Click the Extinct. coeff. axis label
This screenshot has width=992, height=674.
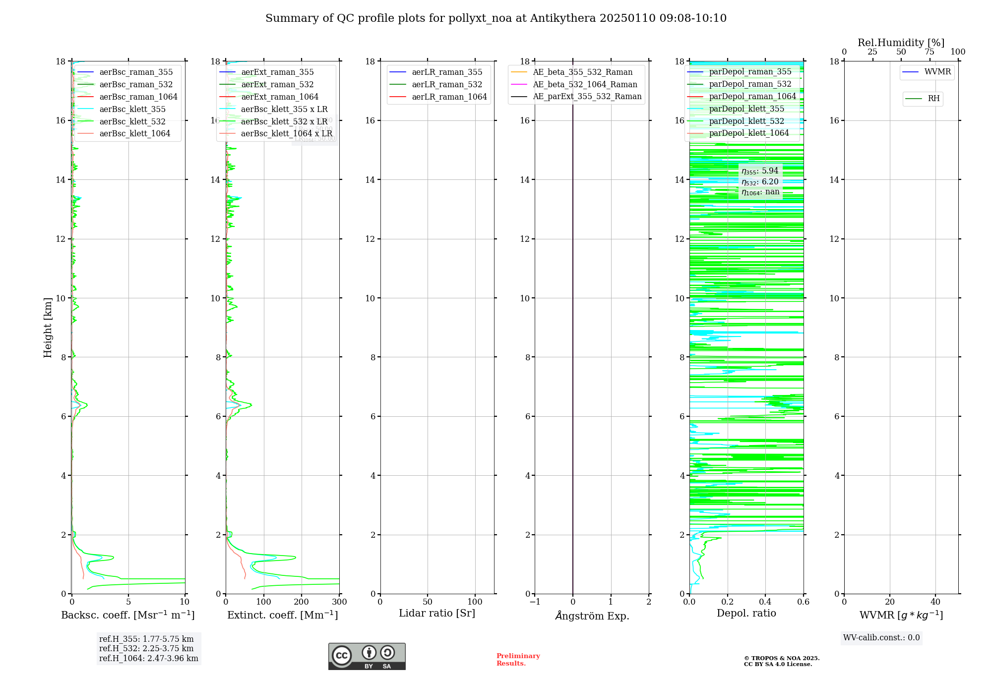(x=283, y=615)
